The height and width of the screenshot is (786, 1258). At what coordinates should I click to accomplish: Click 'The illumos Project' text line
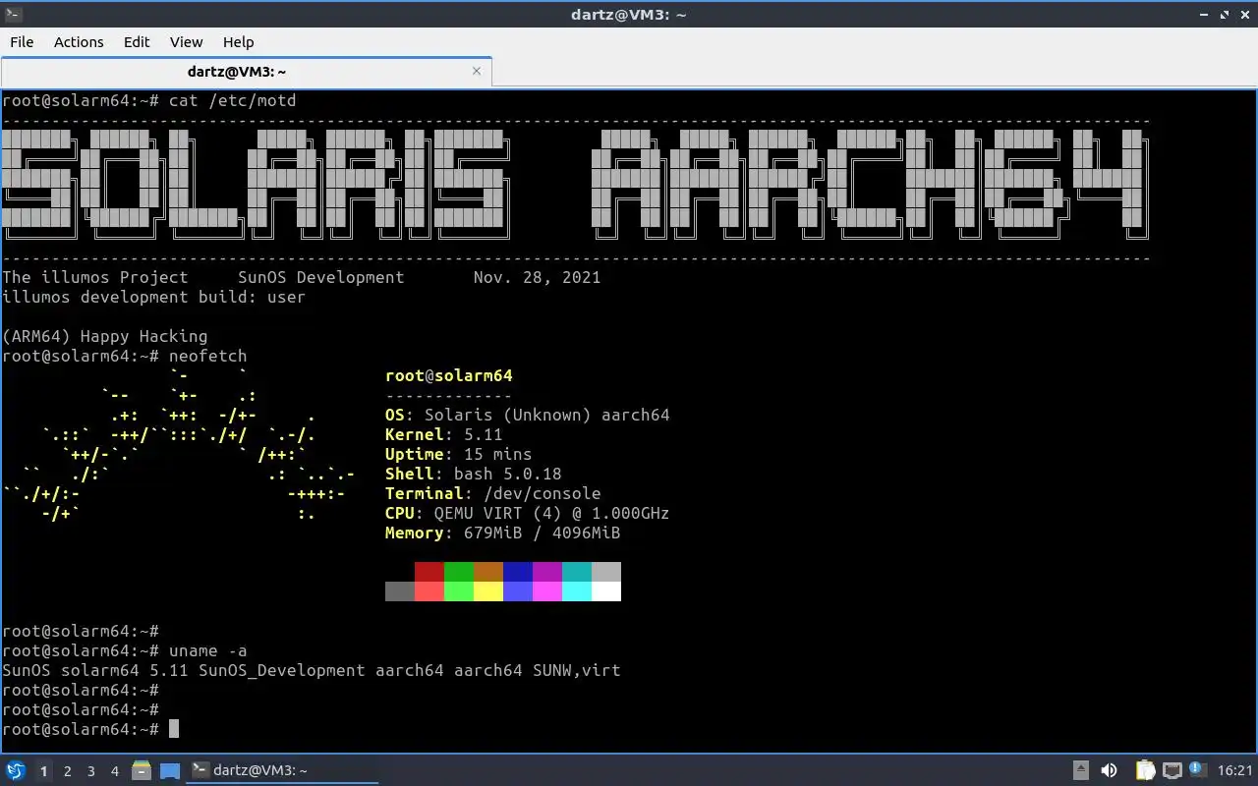(95, 277)
